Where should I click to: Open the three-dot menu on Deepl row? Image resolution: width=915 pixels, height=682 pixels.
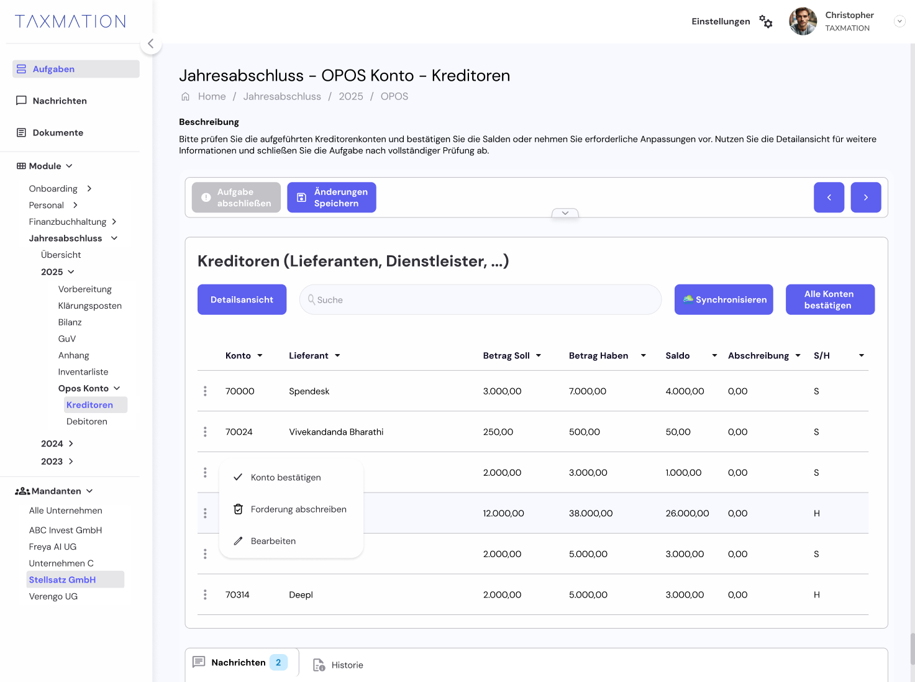pyautogui.click(x=205, y=594)
